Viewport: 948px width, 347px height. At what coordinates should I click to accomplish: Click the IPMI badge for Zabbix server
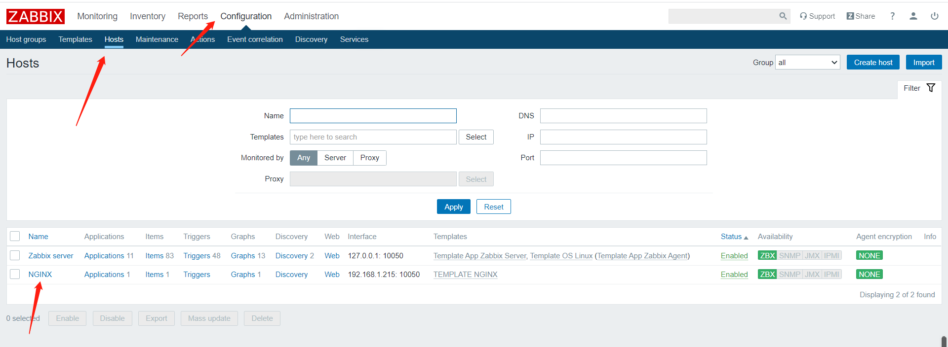coord(832,256)
